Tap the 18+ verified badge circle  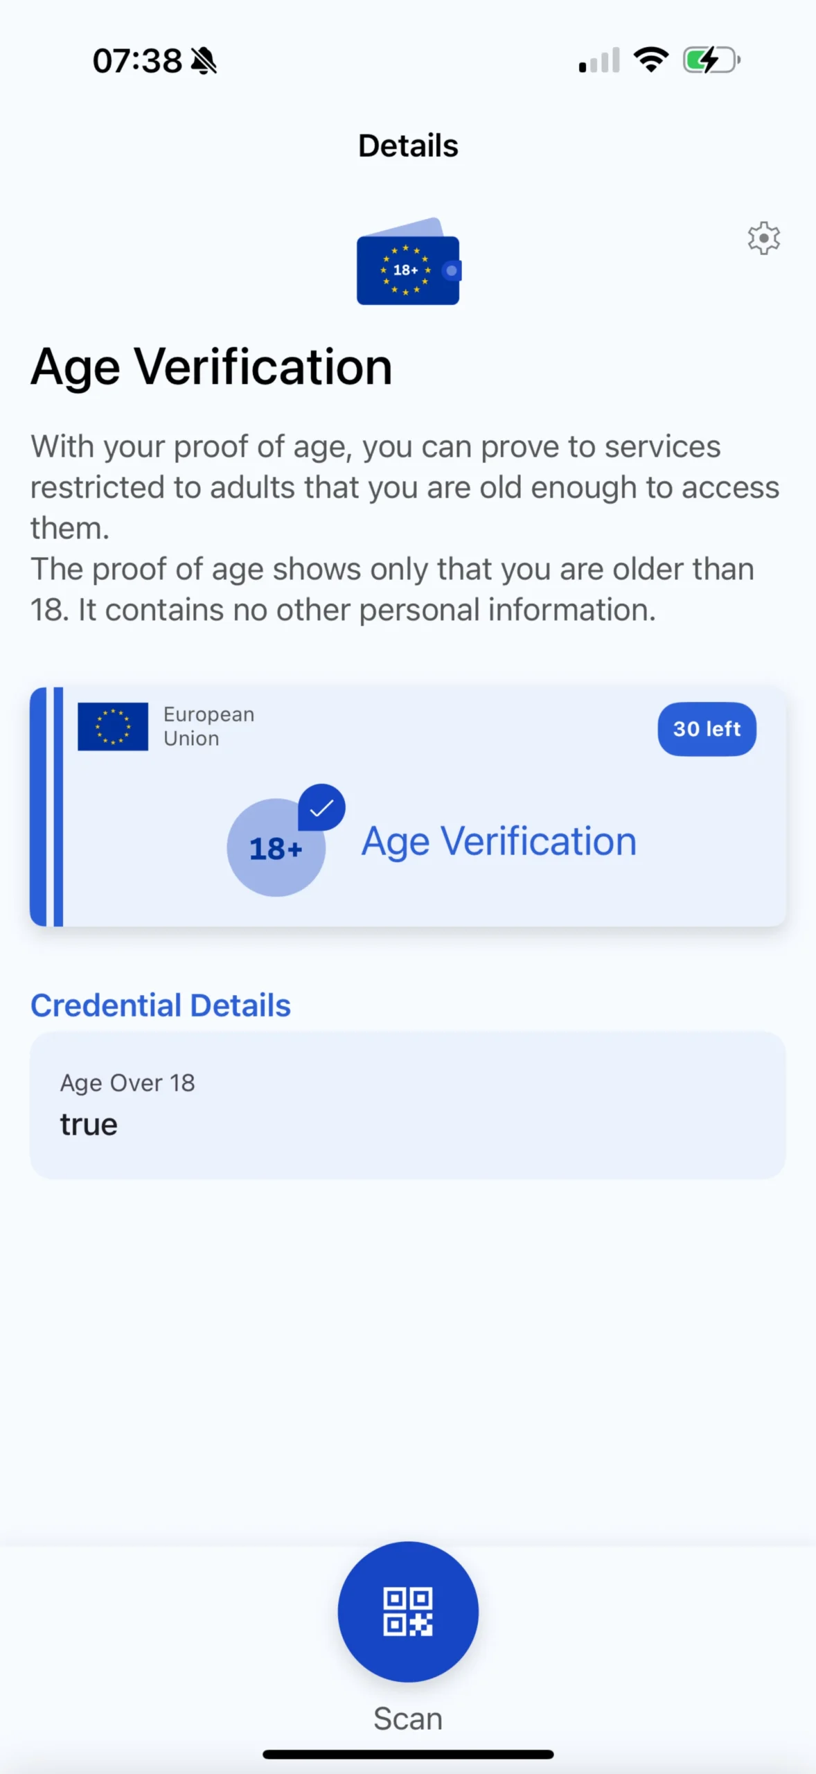[x=276, y=848]
